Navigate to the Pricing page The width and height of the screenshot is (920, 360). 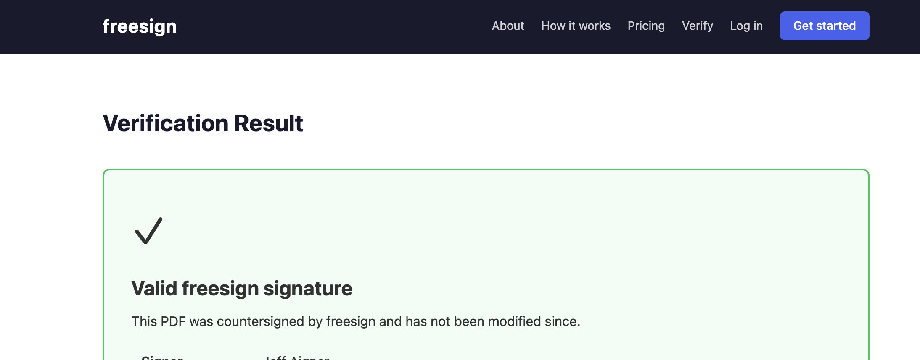[x=646, y=26]
